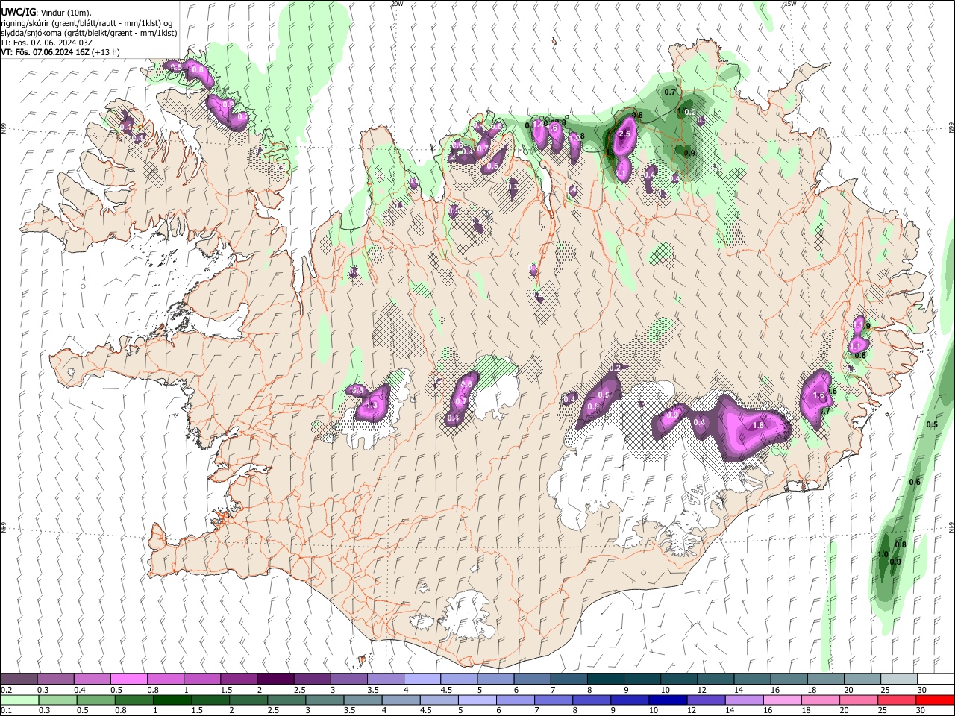Click the 1.8 value in the large pink snow area

coord(758,425)
